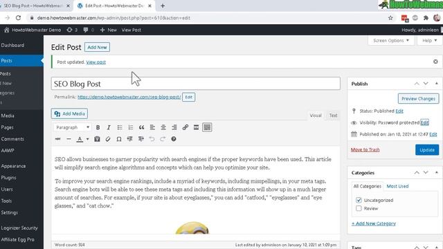Move Categories box up
The height and width of the screenshot is (249, 443).
[x=417, y=172]
